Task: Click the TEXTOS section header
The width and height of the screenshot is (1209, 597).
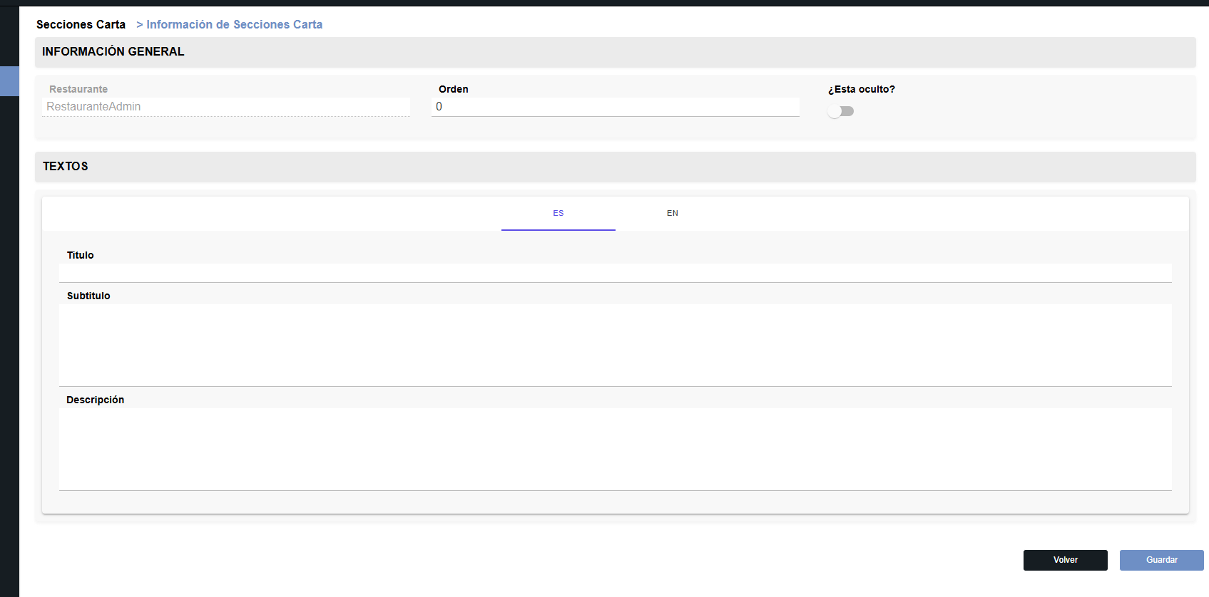Action: 66,166
